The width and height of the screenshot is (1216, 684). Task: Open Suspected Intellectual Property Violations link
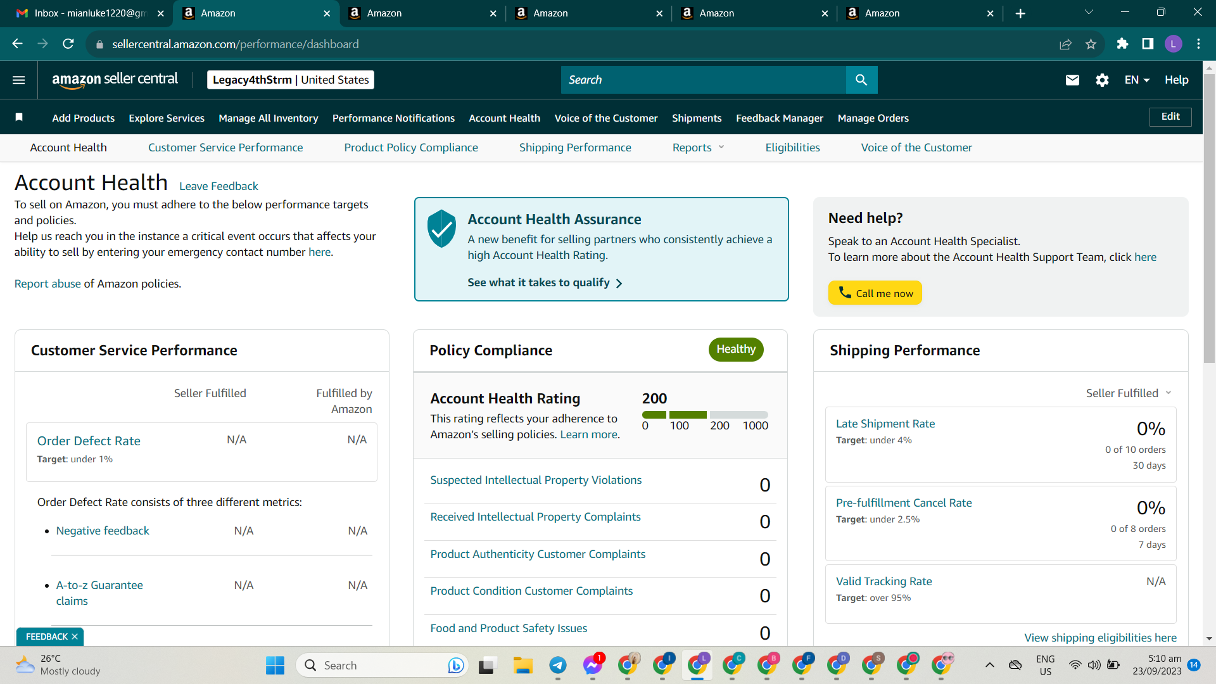tap(536, 480)
